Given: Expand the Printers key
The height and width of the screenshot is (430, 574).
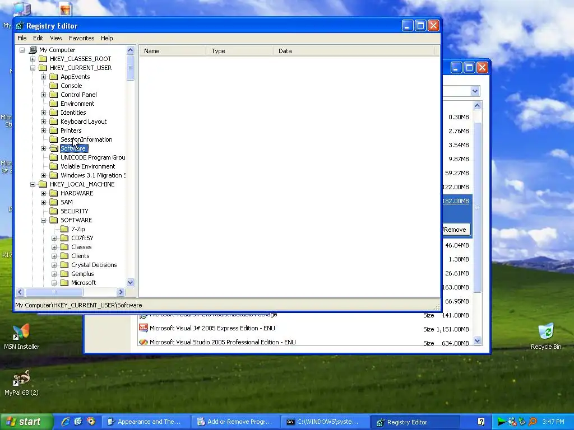Looking at the screenshot, I should click(43, 130).
